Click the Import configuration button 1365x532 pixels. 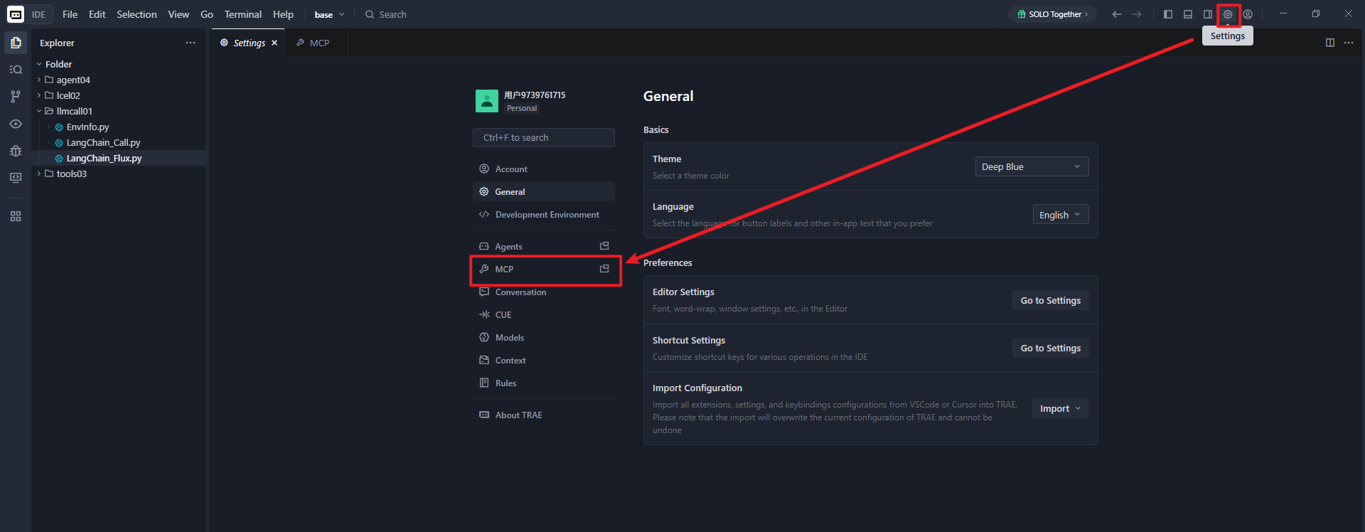point(1059,408)
